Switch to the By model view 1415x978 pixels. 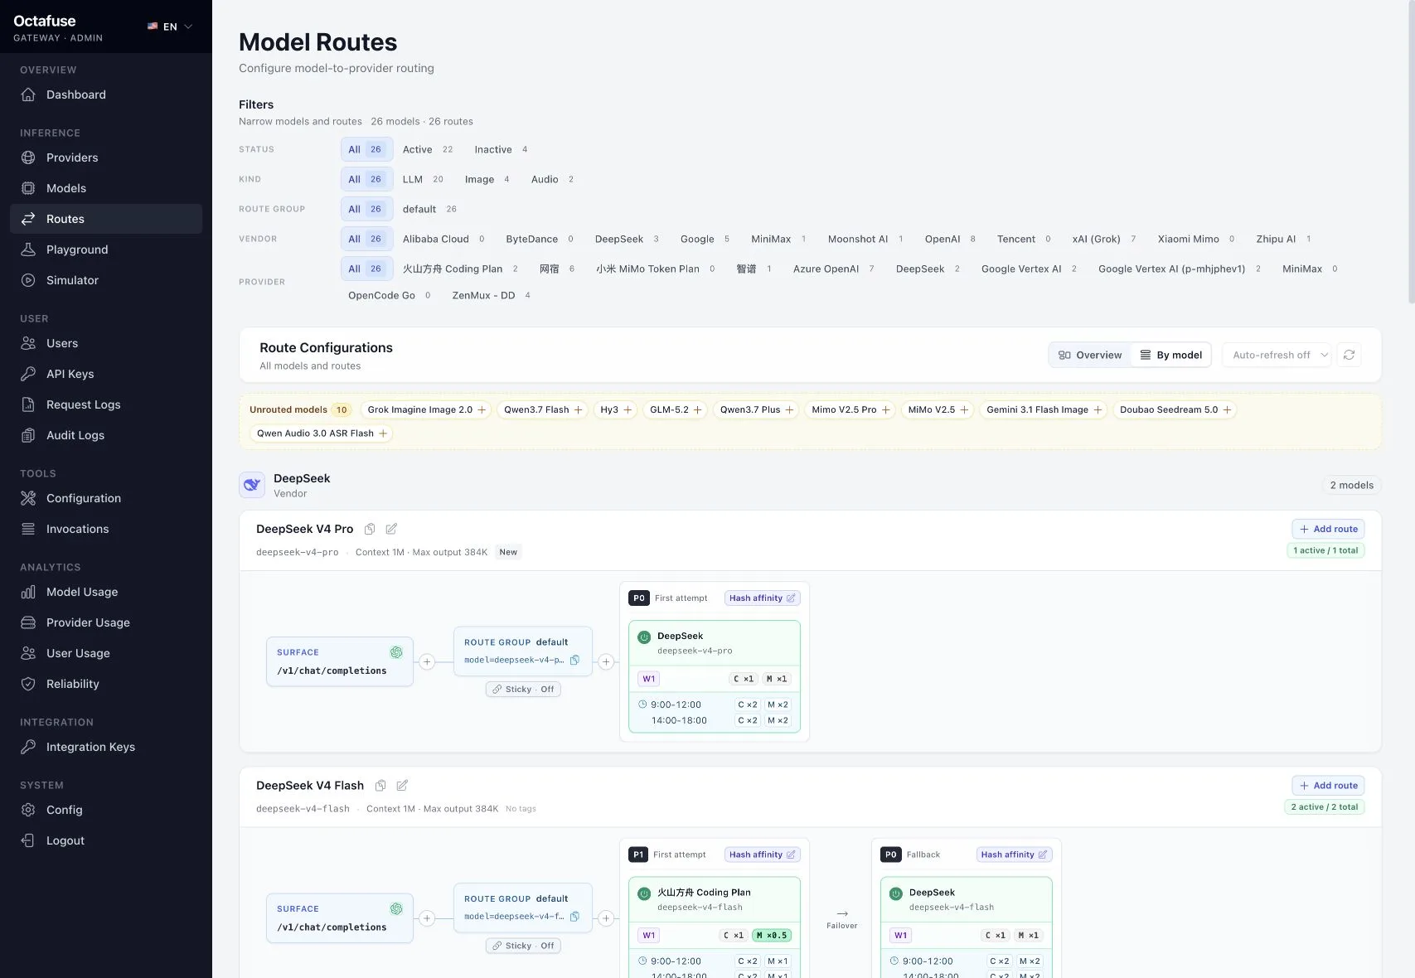pyautogui.click(x=1170, y=355)
